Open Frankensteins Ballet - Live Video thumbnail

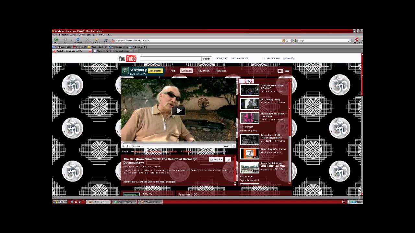pyautogui.click(x=250, y=118)
